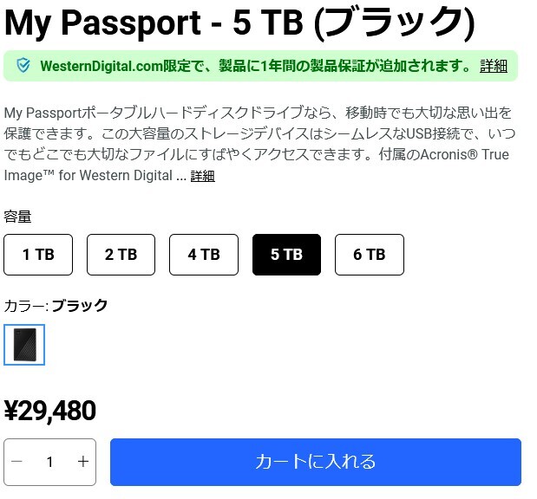Click the quantity input field showing 1
The height and width of the screenshot is (499, 537).
(49, 462)
